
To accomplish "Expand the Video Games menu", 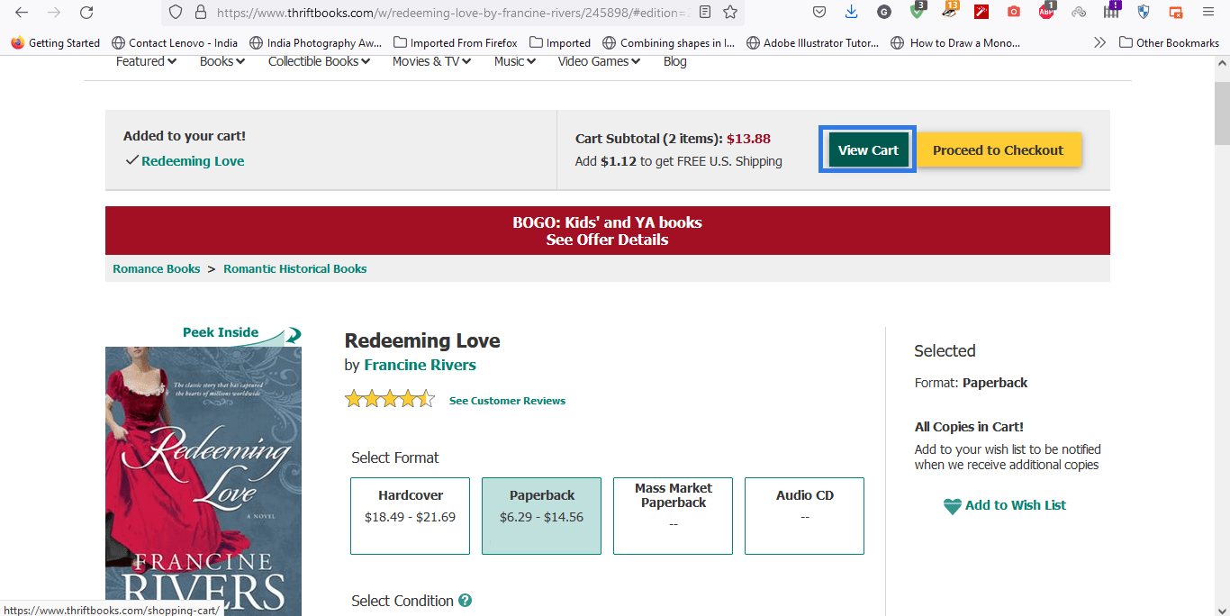I will (x=599, y=61).
